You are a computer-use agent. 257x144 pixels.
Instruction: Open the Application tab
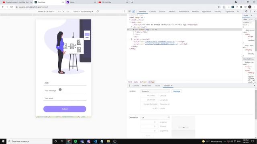(206, 12)
